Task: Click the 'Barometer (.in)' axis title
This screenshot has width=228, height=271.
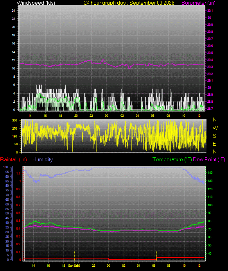Action: (x=198, y=3)
